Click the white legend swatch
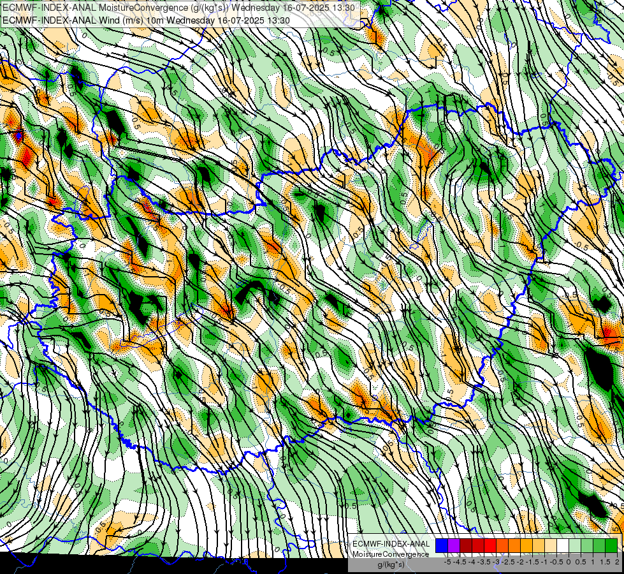Viewport: 624px width, 574px height. click(563, 546)
